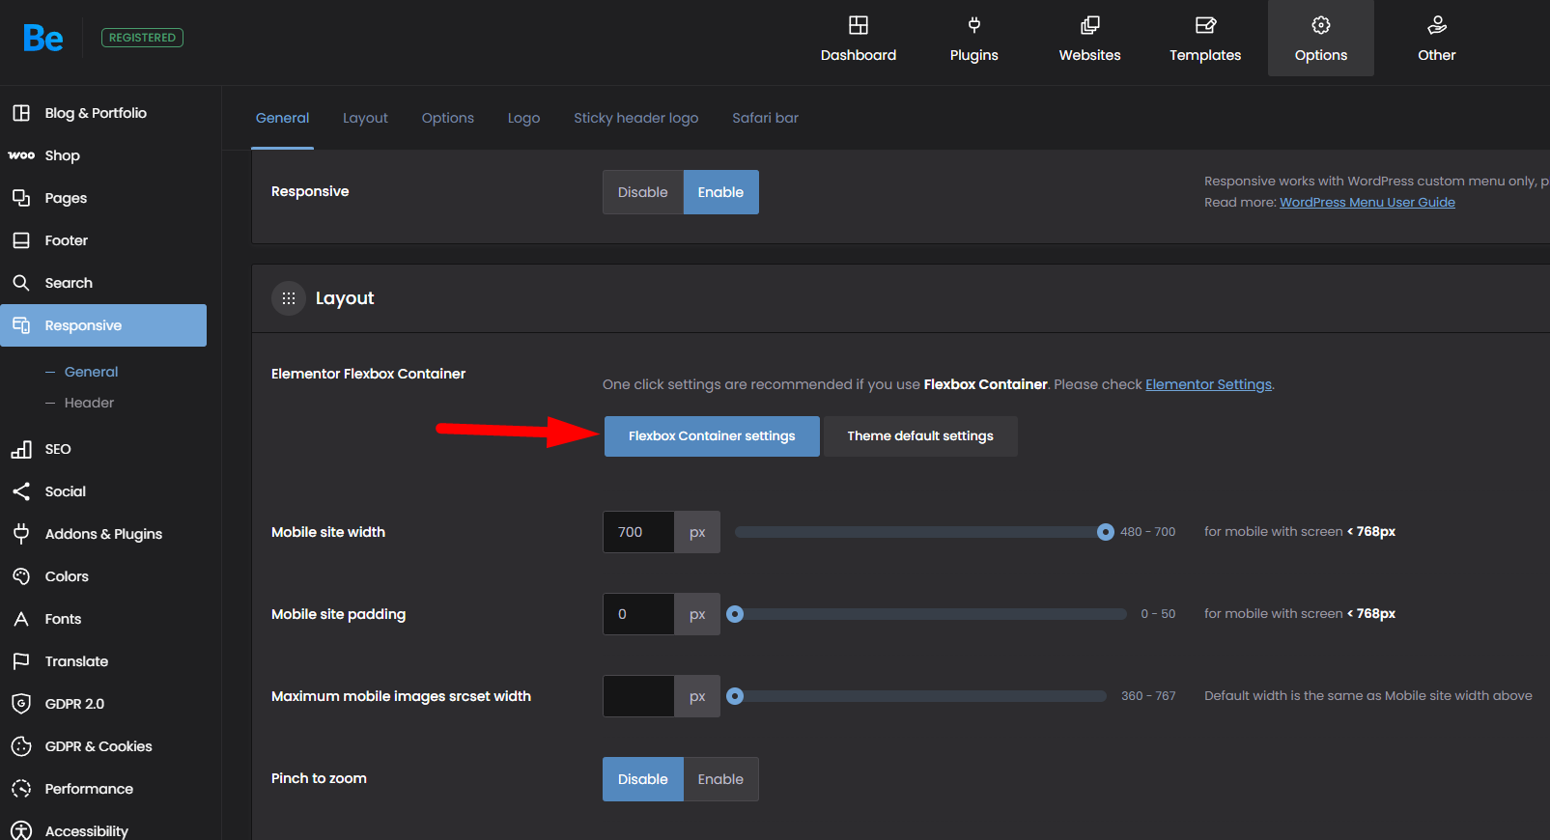
Task: Switch to the Layout tab
Action: [365, 118]
